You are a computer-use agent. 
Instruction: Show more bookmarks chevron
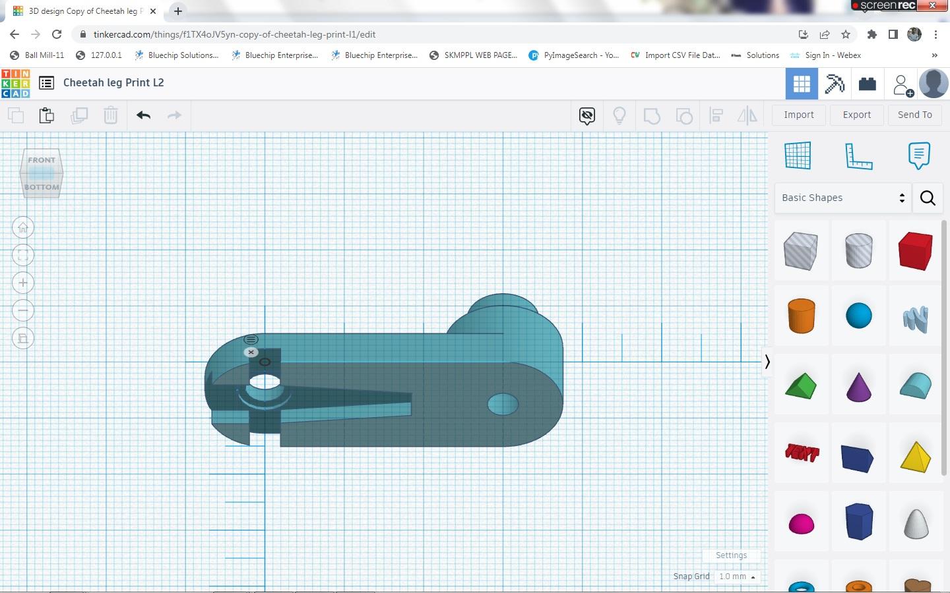click(x=934, y=55)
